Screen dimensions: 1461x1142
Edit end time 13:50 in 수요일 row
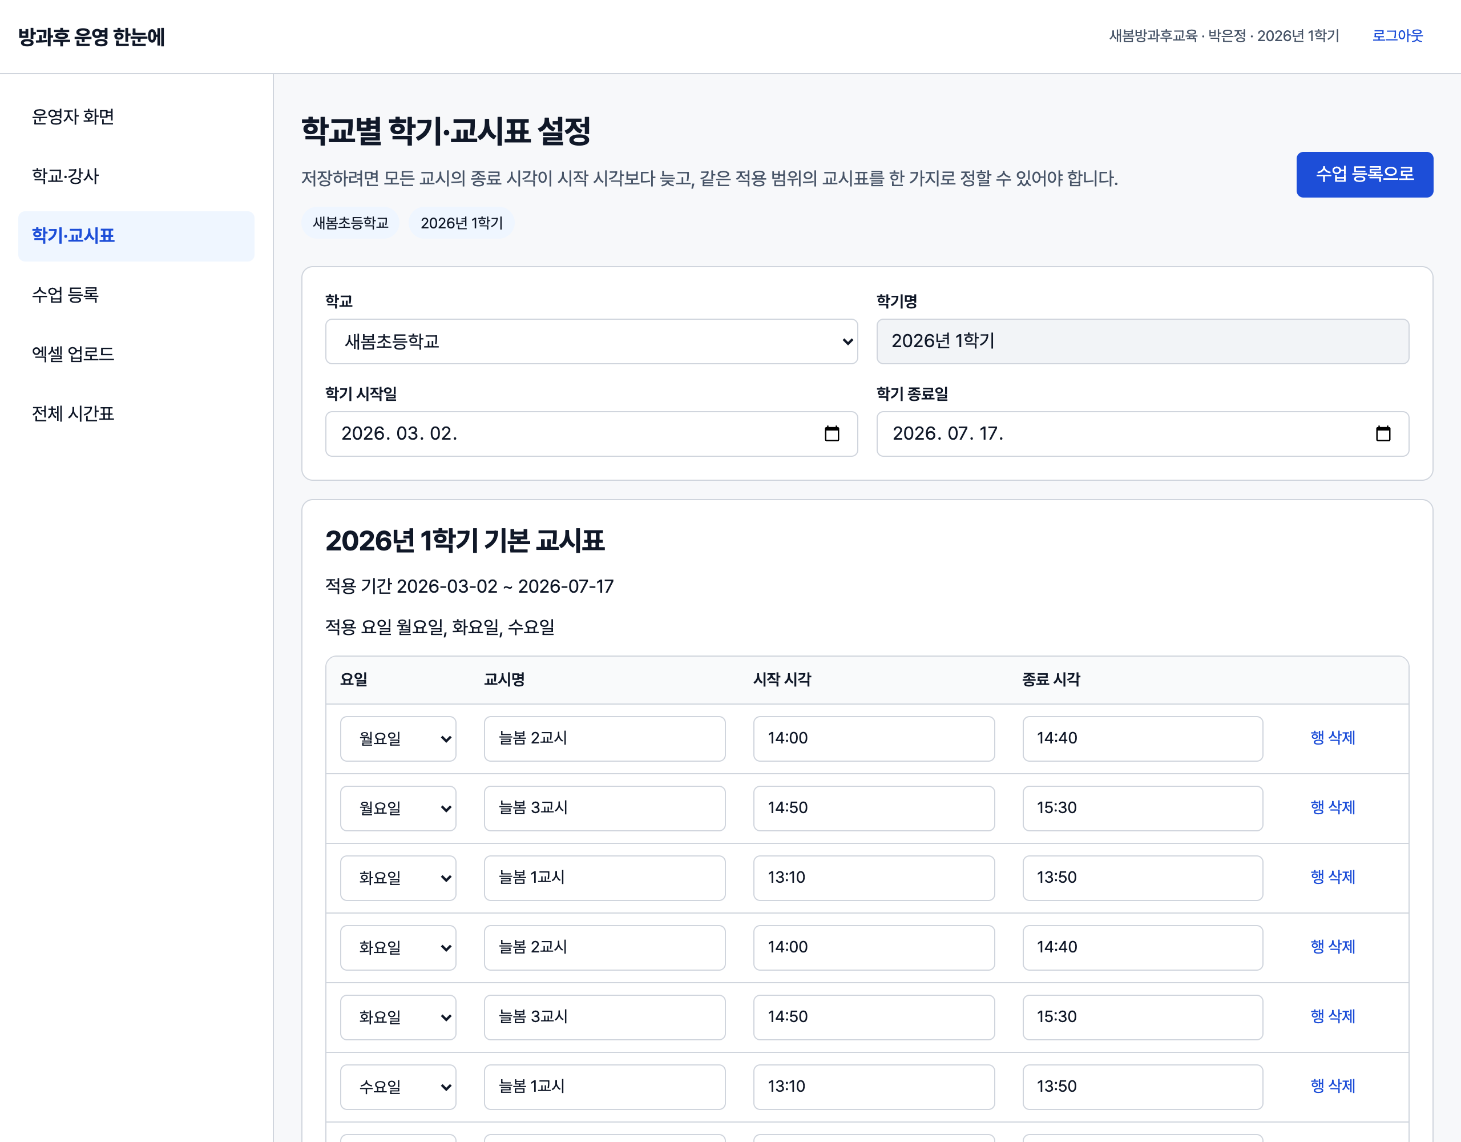pyautogui.click(x=1143, y=1087)
